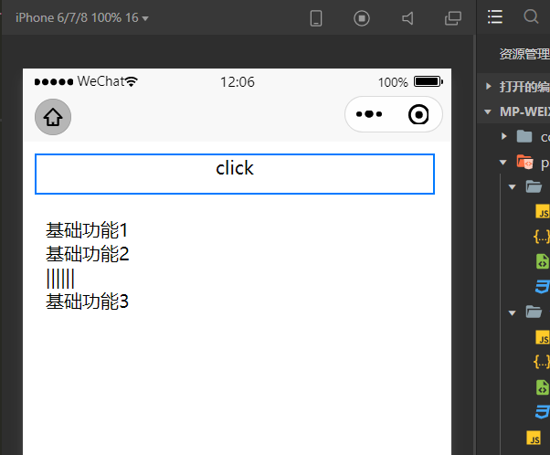Viewport: 550px width, 455px height.
Task: Tap the 基础功能3 text
Action: [88, 302]
